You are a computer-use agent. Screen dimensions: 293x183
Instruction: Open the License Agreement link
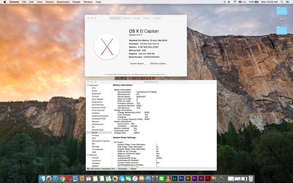click(x=157, y=75)
